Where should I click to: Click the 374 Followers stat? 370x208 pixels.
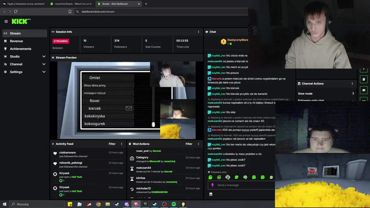tap(121, 44)
